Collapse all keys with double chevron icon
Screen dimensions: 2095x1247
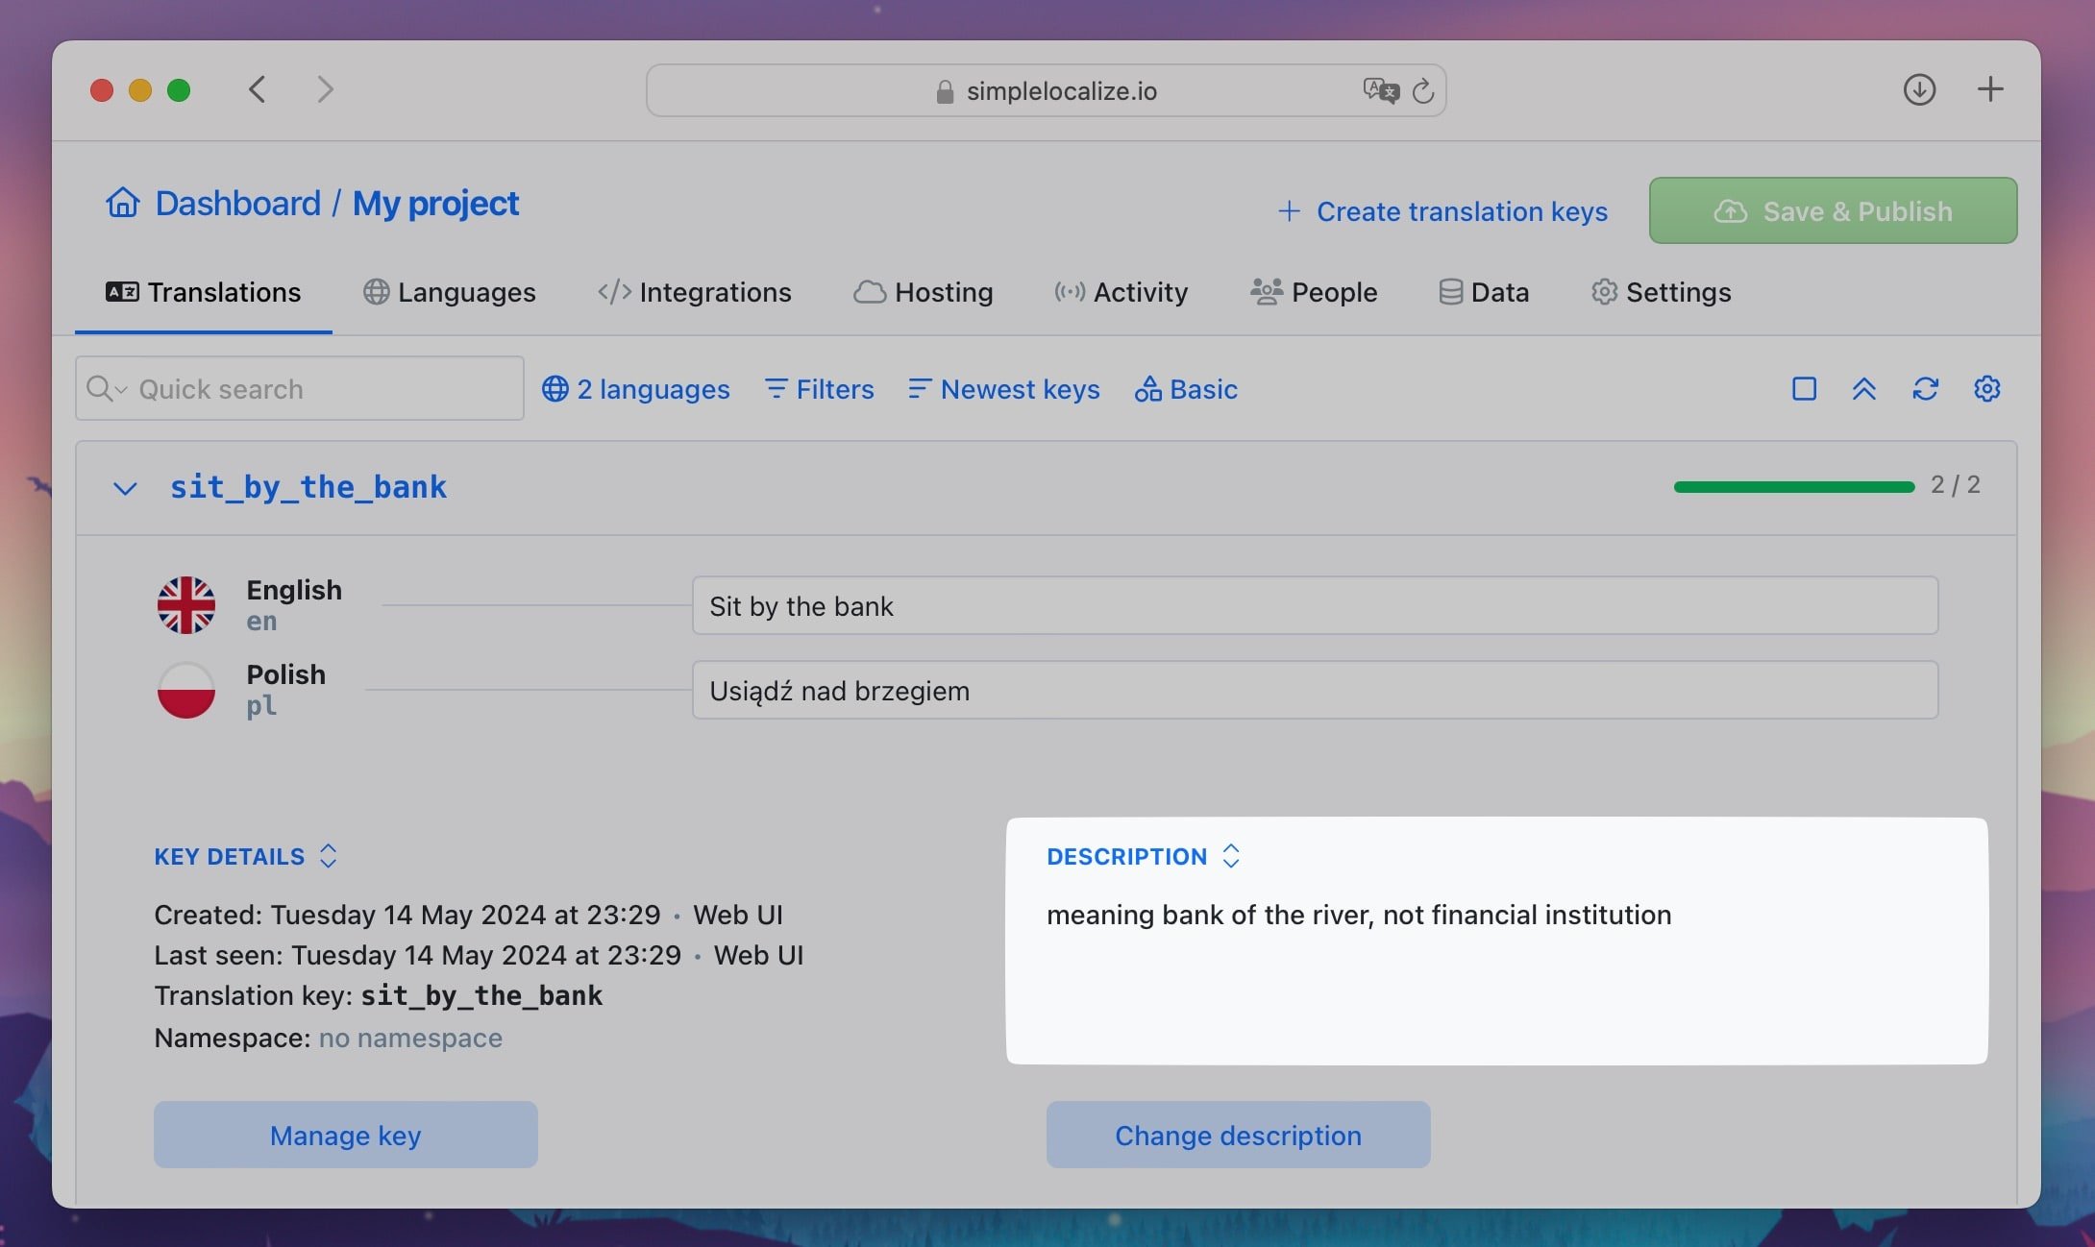(1864, 388)
